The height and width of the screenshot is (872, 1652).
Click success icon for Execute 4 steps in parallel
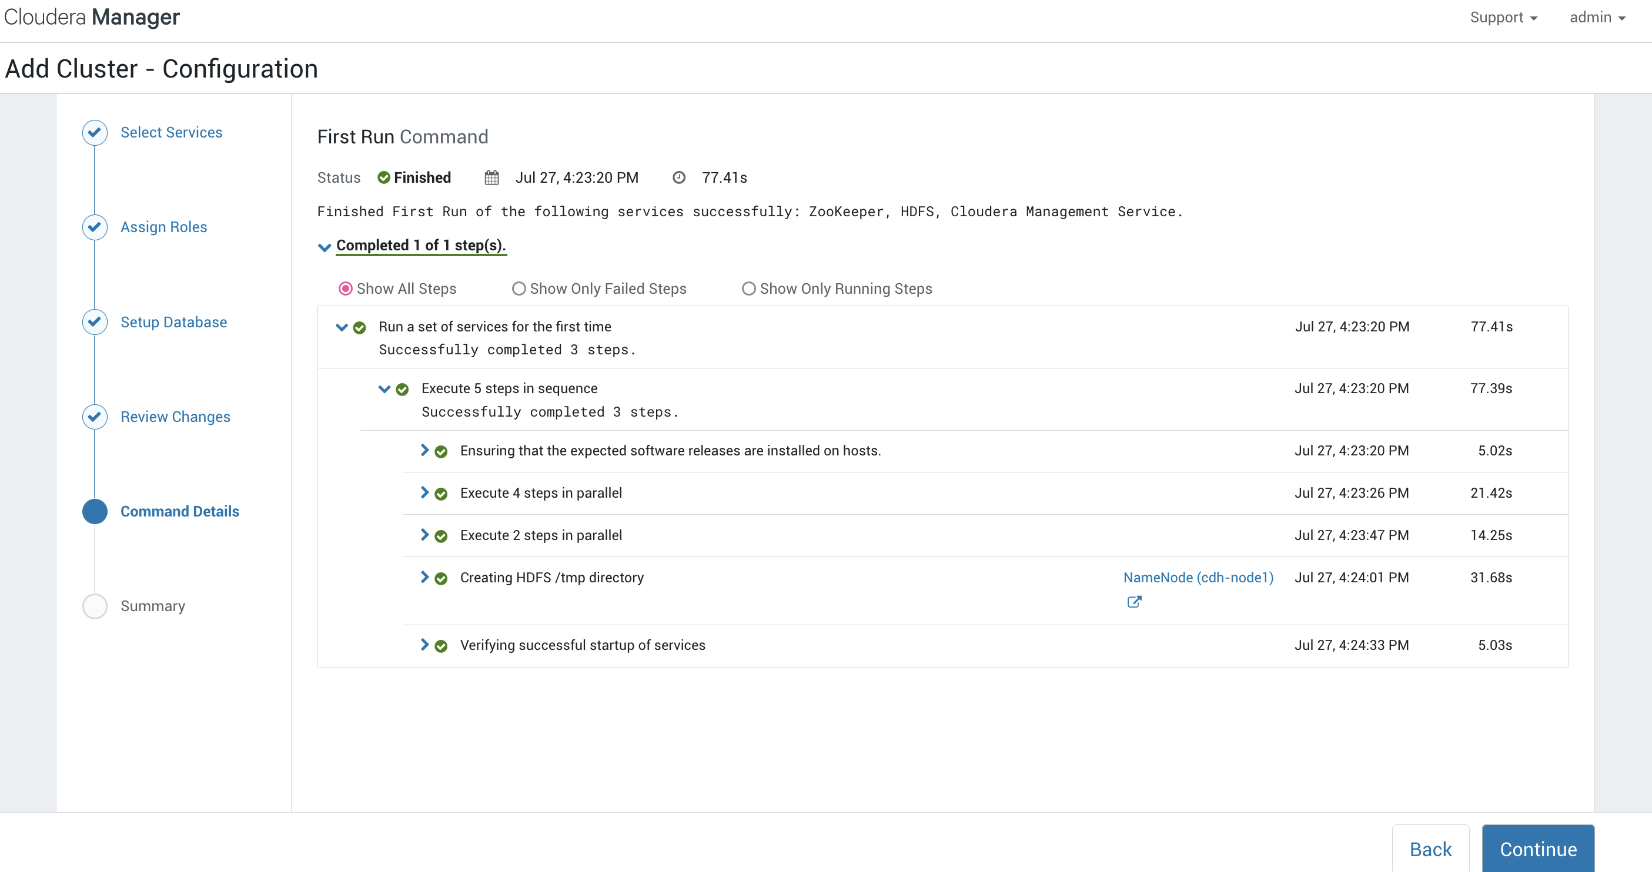click(441, 494)
